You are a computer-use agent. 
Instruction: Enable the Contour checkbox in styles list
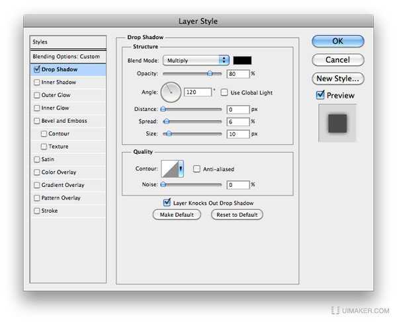click(x=44, y=133)
